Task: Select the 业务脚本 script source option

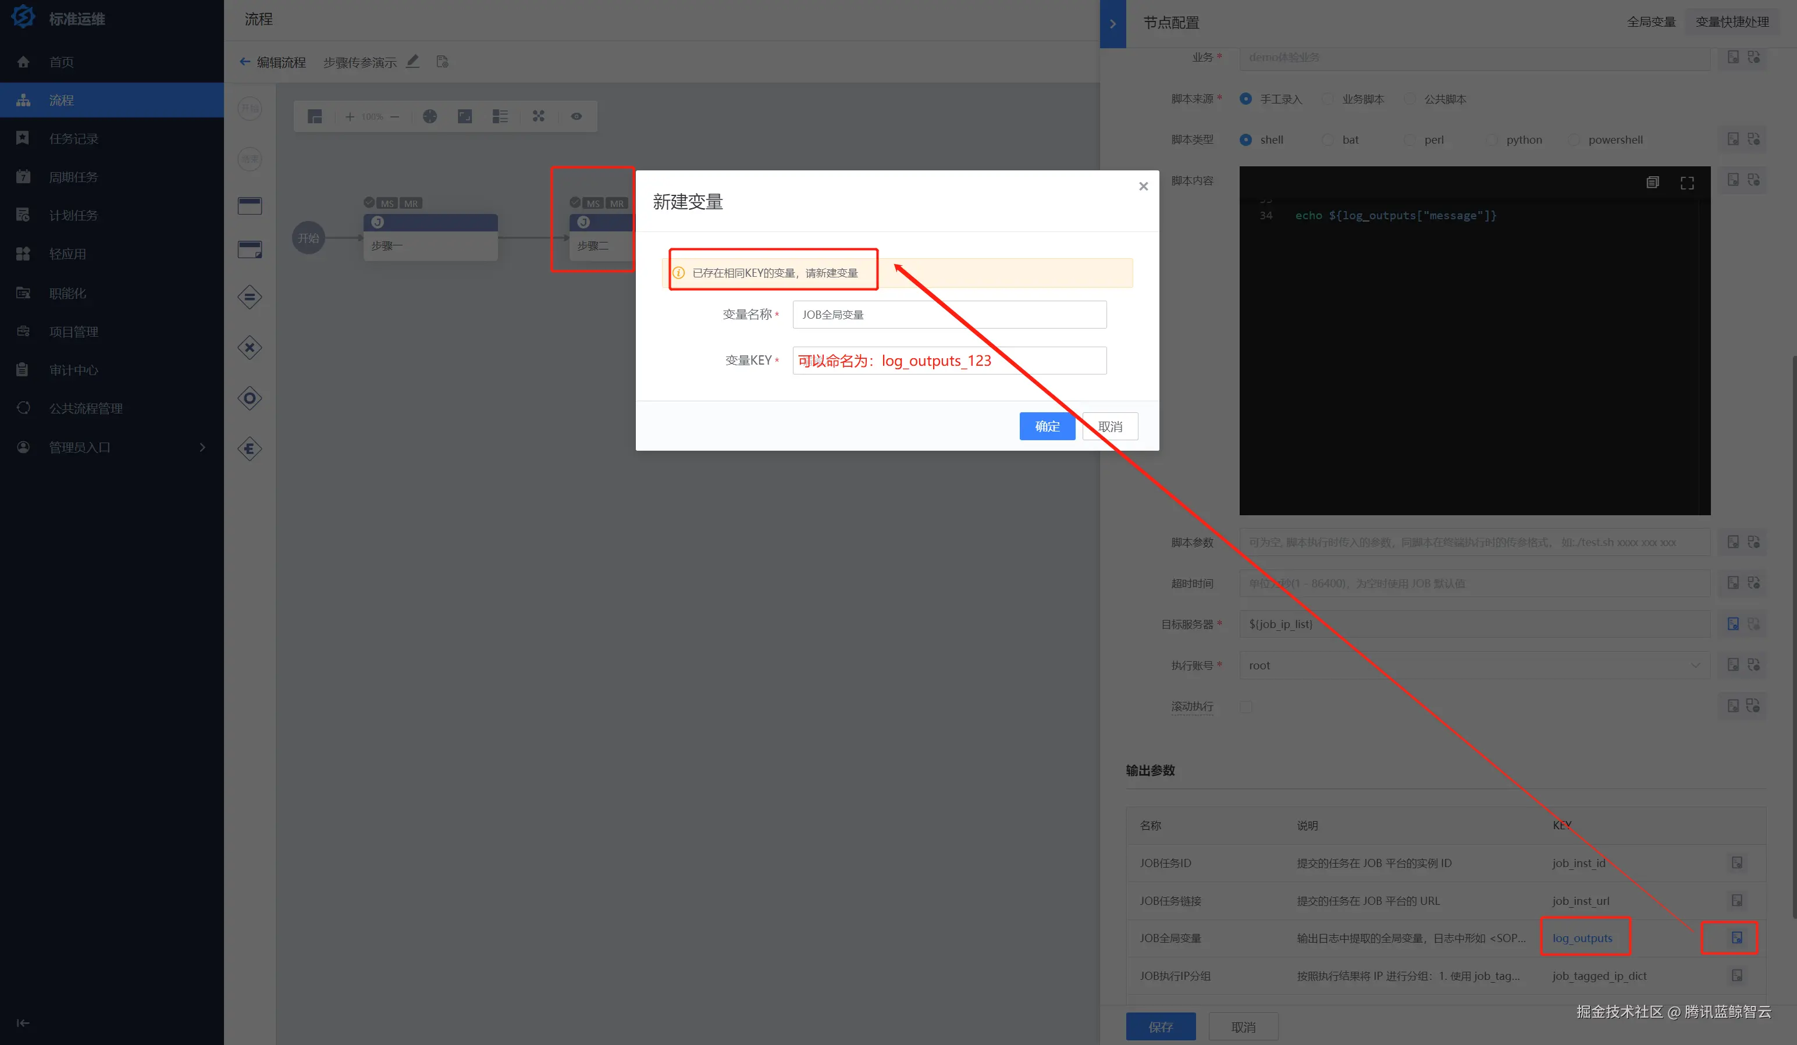Action: pos(1328,99)
